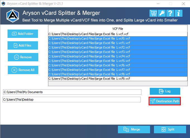Select row large Excel file 1.vcf.vcf
The width and height of the screenshot is (190, 138).
pyautogui.click(x=118, y=34)
